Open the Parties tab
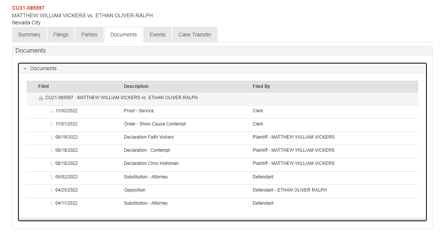The height and width of the screenshot is (234, 440). (89, 35)
